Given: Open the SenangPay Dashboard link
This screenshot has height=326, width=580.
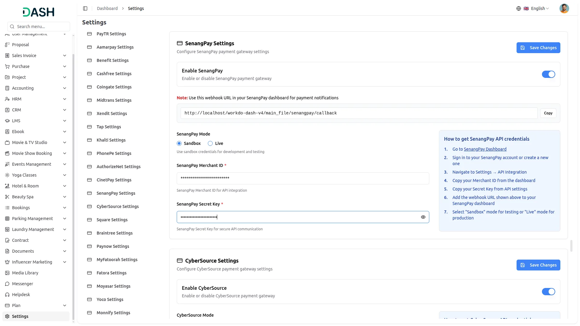Looking at the screenshot, I should point(485,149).
